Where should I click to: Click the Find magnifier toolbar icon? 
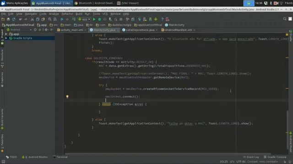point(50,19)
